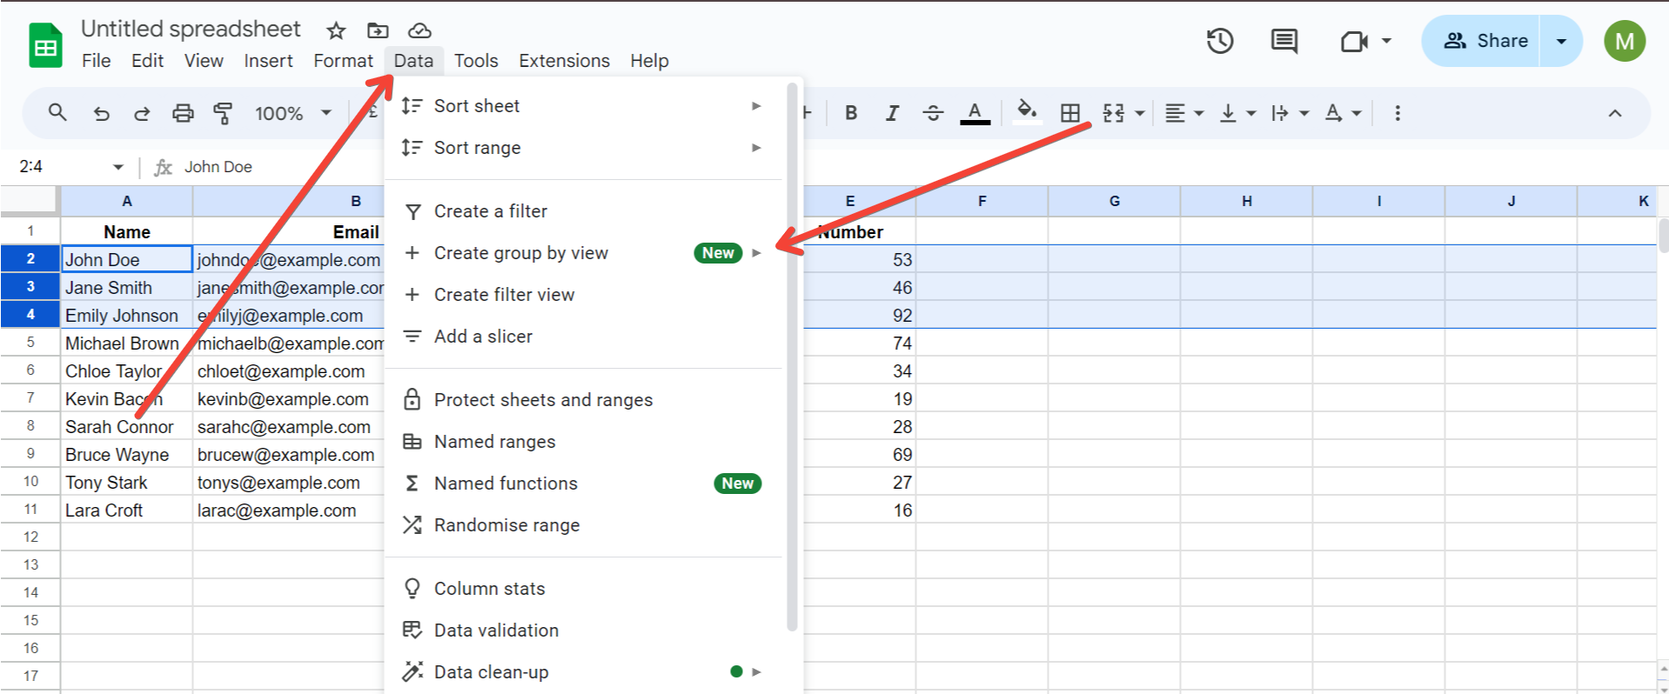
Task: Open the File menu
Action: coord(97,61)
